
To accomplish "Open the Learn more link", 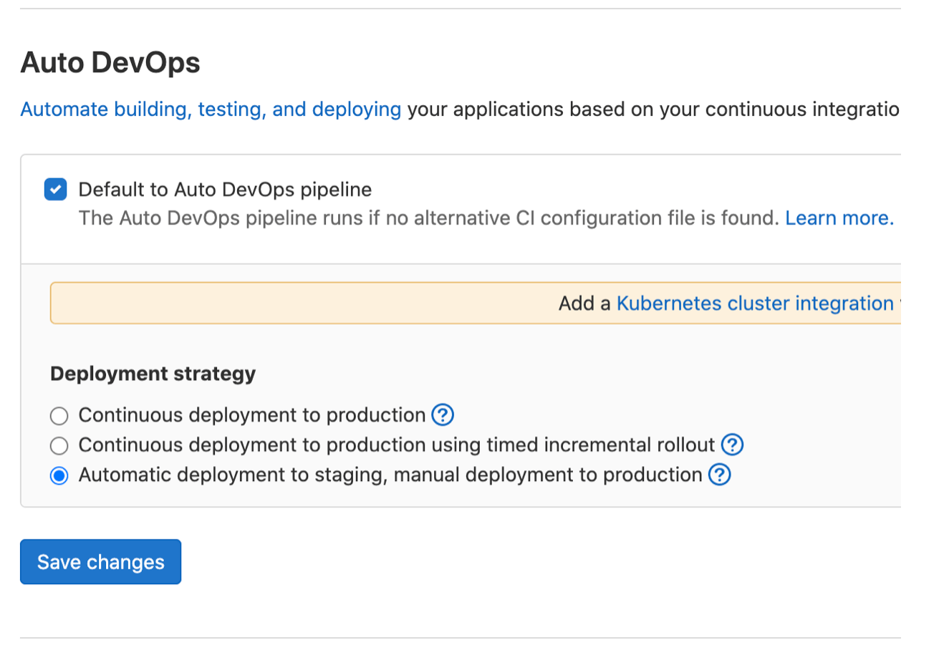I will pyautogui.click(x=839, y=218).
